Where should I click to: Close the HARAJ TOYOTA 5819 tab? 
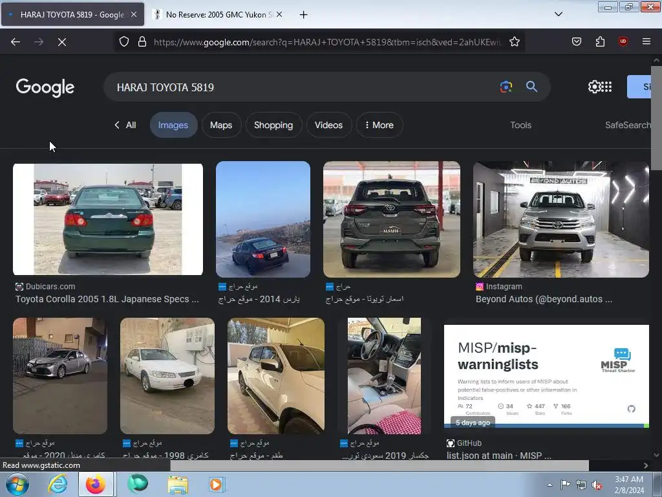coord(134,14)
